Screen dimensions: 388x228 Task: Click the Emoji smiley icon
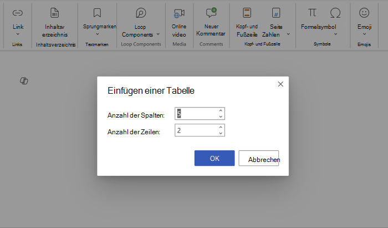364,13
